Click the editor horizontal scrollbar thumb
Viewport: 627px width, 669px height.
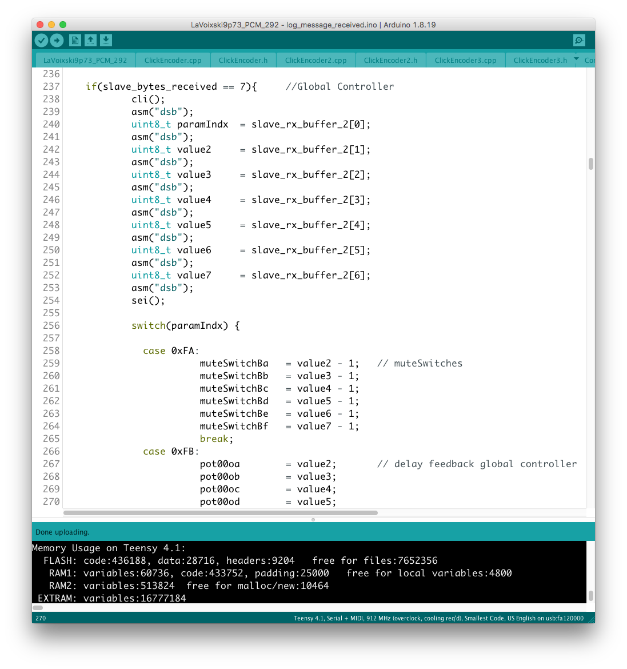click(221, 513)
